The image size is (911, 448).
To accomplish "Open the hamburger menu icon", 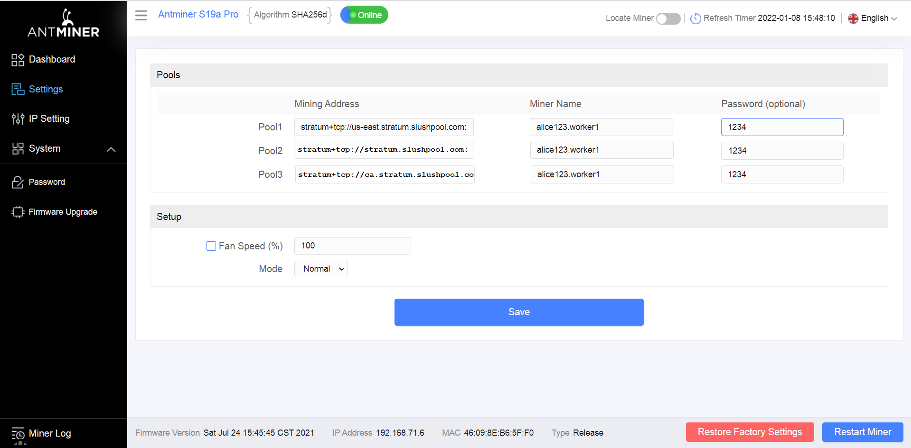I will (x=141, y=15).
